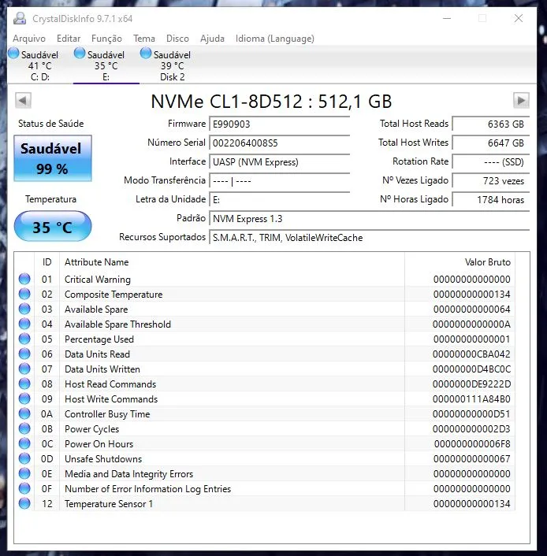The width and height of the screenshot is (547, 556).
Task: Go to previous disk with left arrow
Action: 23,100
